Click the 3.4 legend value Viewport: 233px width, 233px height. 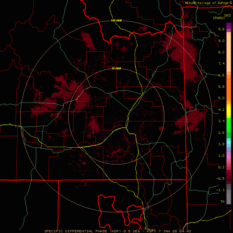[221, 121]
